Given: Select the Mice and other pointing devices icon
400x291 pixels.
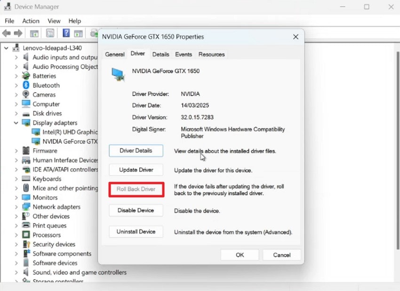Looking at the screenshot, I should click(26, 188).
